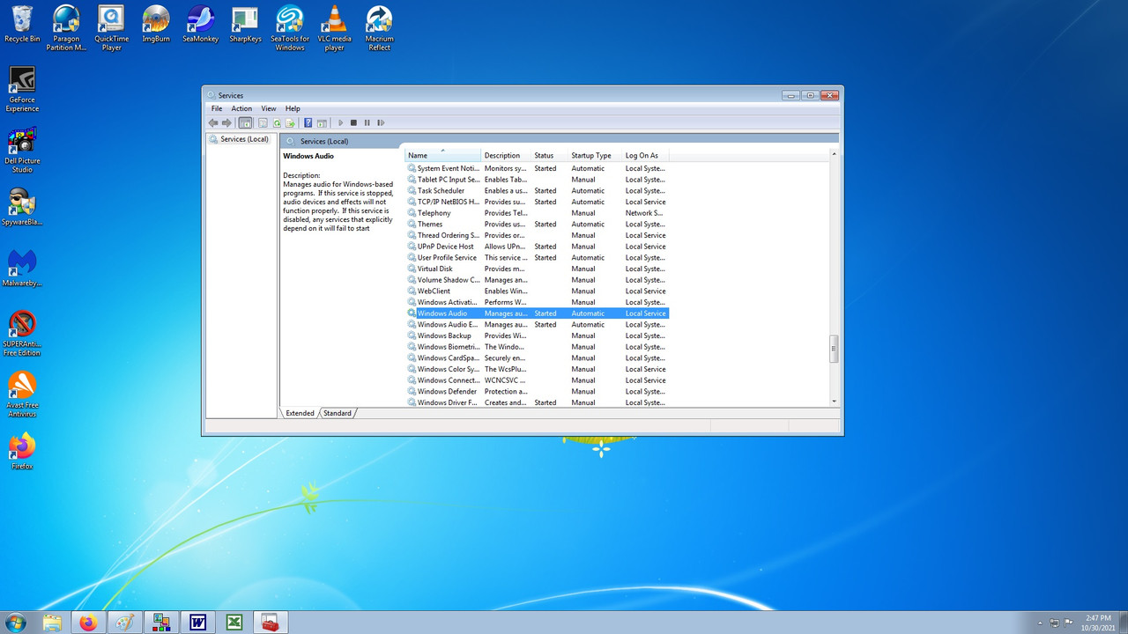Viewport: 1128px width, 634px height.
Task: Open the Macrium Reflect desktop icon
Action: click(x=380, y=28)
